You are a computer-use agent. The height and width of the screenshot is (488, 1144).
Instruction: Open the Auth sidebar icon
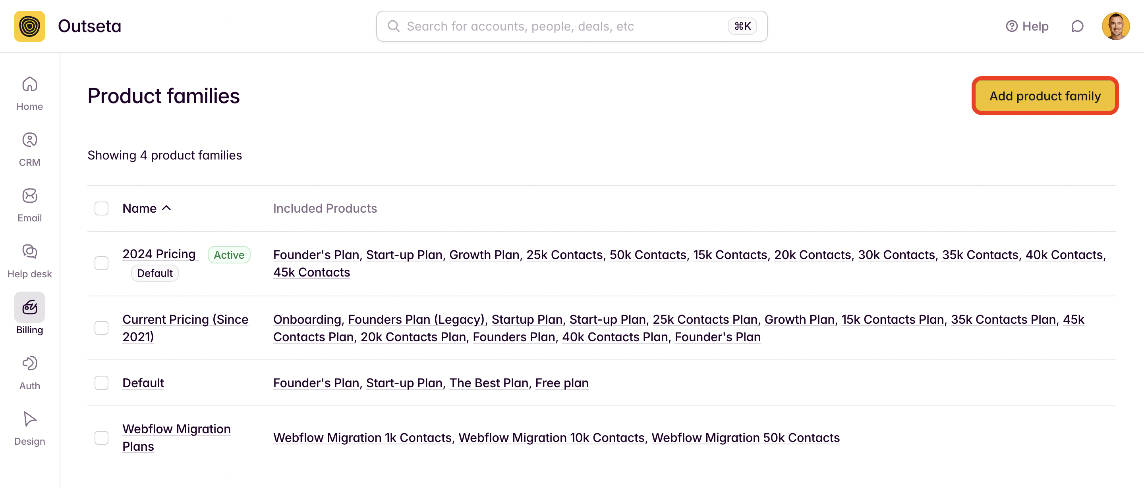pyautogui.click(x=29, y=363)
